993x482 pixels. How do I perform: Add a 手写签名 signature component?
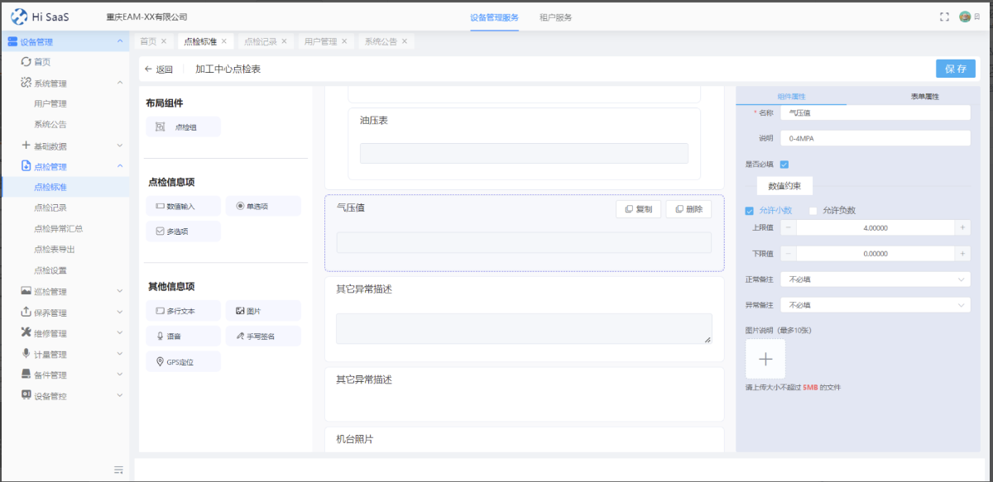(262, 336)
